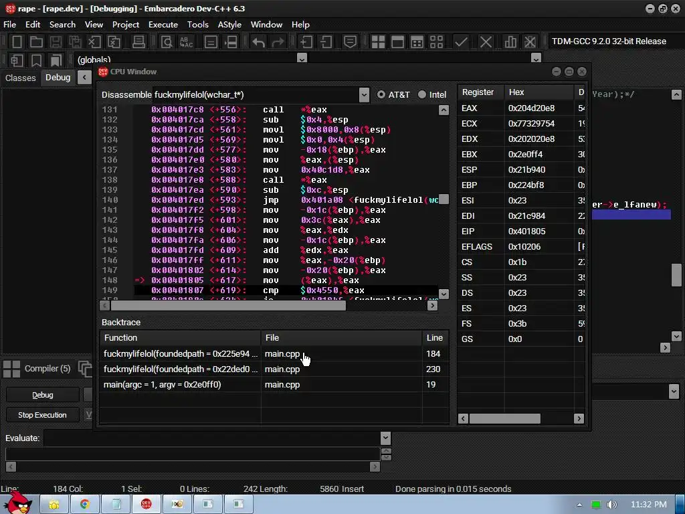
Task: Click the Debug checkmark icon
Action: [x=461, y=41]
